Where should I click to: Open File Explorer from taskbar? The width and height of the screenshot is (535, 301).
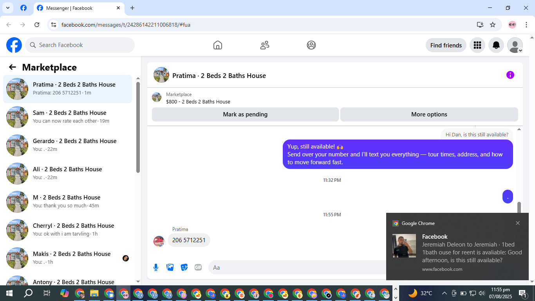click(94, 293)
